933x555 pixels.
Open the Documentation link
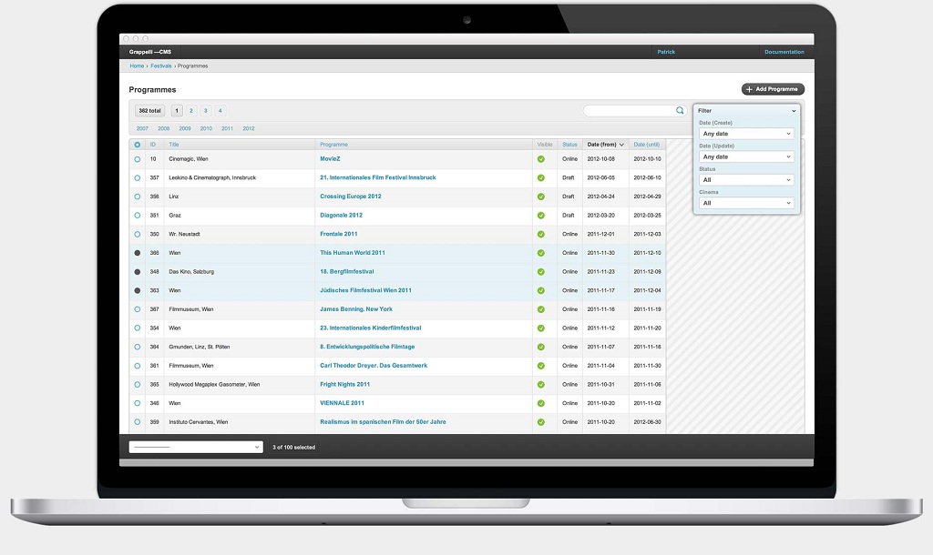pos(784,52)
